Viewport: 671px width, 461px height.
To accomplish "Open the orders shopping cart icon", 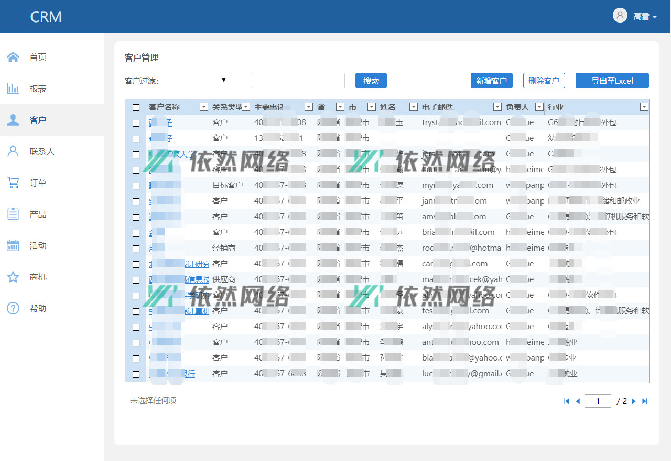I will [13, 183].
